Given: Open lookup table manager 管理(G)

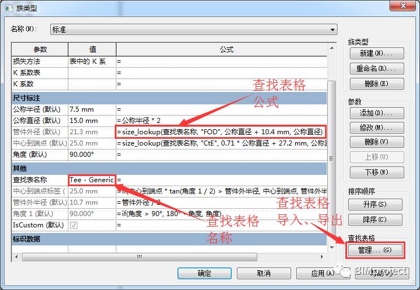Looking at the screenshot, I should click(375, 250).
